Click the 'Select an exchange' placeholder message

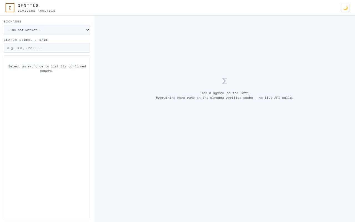pyautogui.click(x=47, y=69)
